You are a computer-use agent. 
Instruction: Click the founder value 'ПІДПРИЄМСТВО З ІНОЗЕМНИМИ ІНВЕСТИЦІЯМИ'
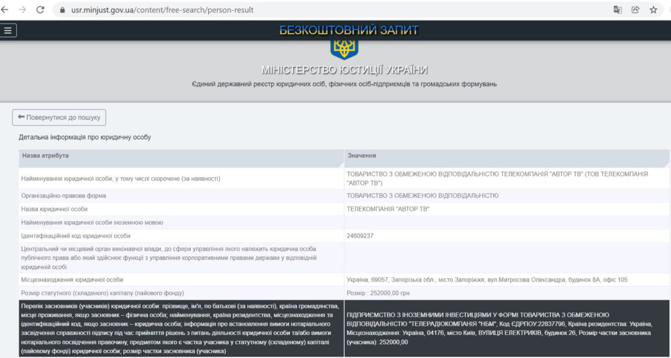[x=507, y=328]
